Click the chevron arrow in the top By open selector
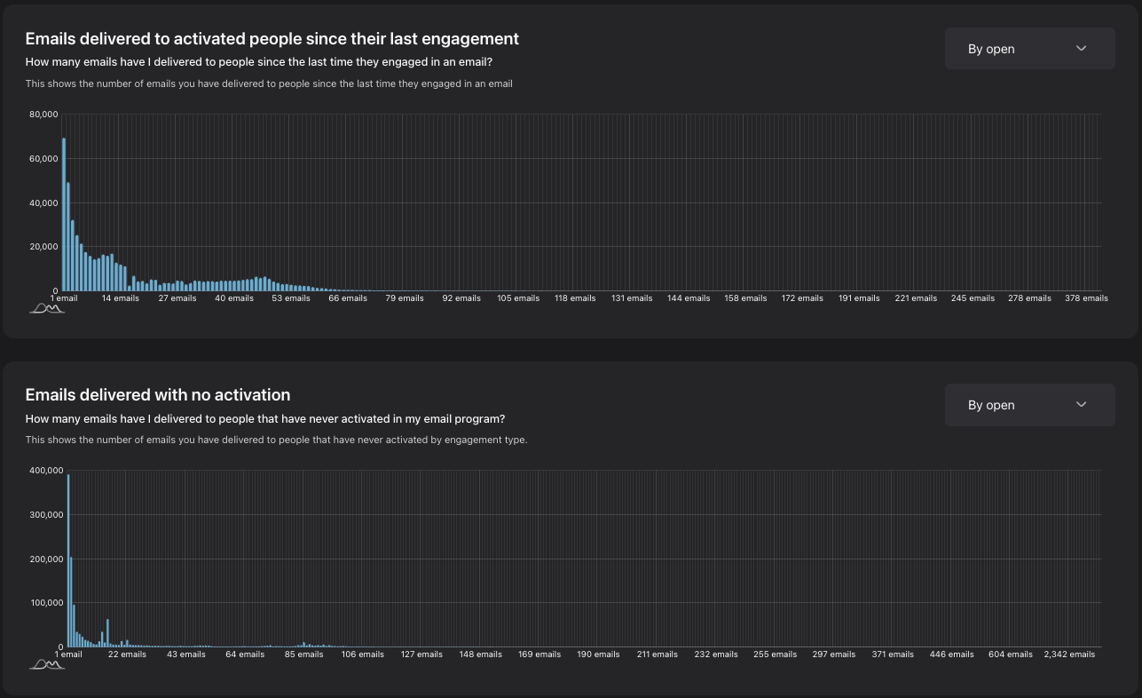Screen dimensions: 1142x698 pos(1081,49)
